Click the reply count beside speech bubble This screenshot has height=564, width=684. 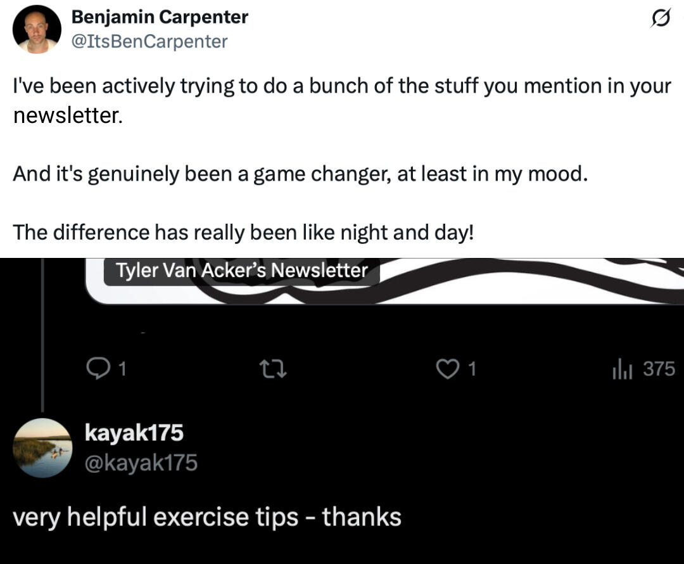(x=123, y=369)
